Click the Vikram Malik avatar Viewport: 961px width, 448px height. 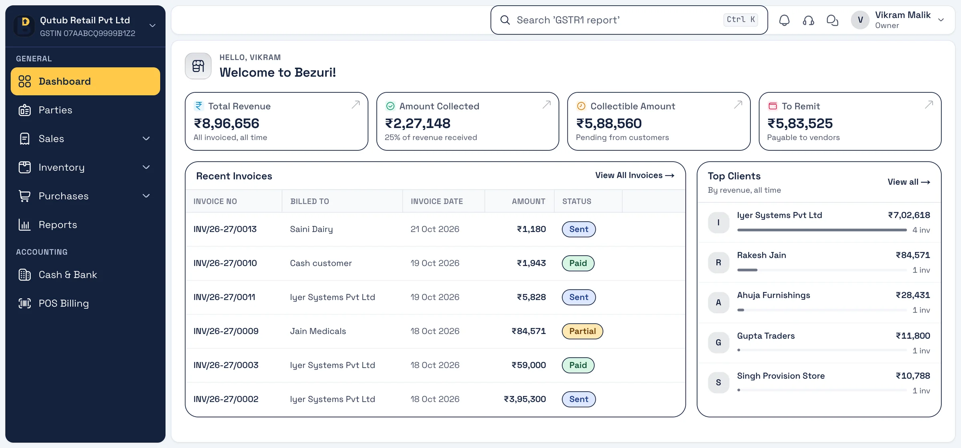(x=860, y=20)
